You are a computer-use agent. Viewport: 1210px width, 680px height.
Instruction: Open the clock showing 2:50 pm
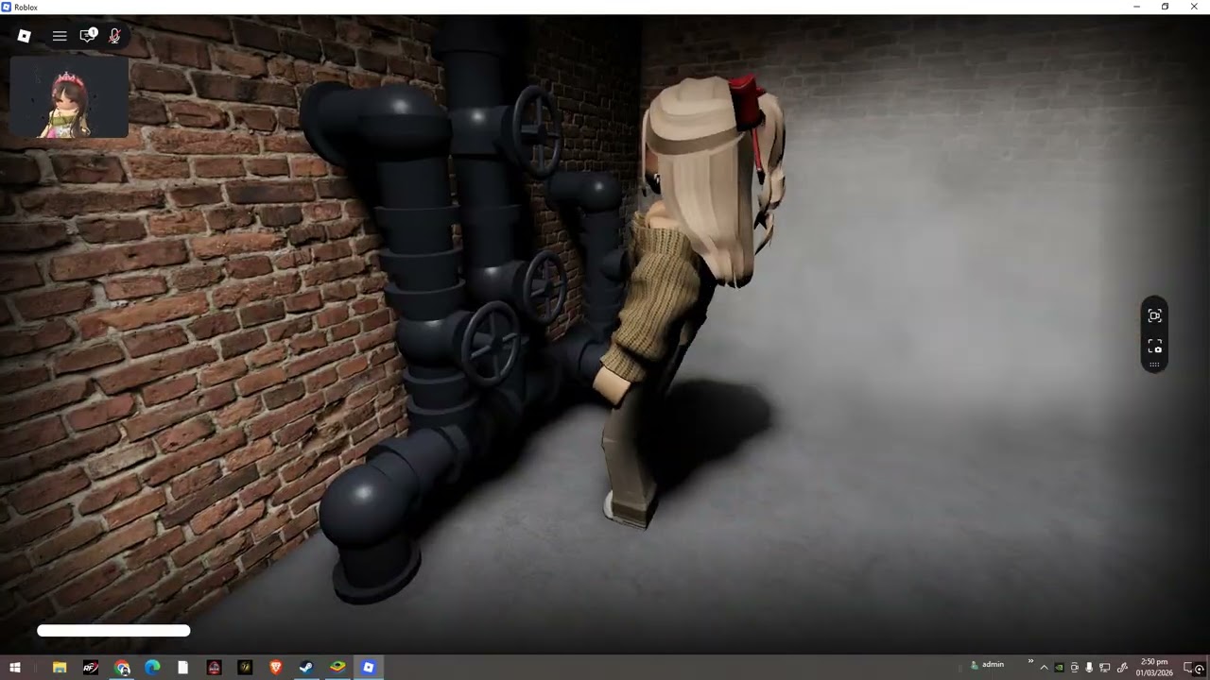pyautogui.click(x=1154, y=668)
